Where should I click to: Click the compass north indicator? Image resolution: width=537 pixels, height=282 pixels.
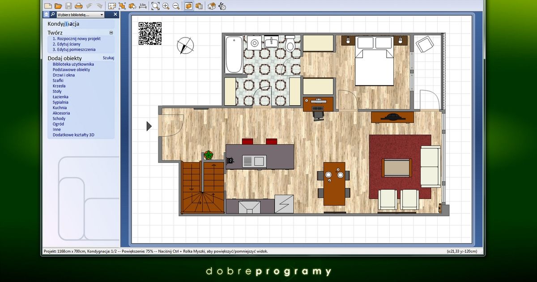click(185, 45)
